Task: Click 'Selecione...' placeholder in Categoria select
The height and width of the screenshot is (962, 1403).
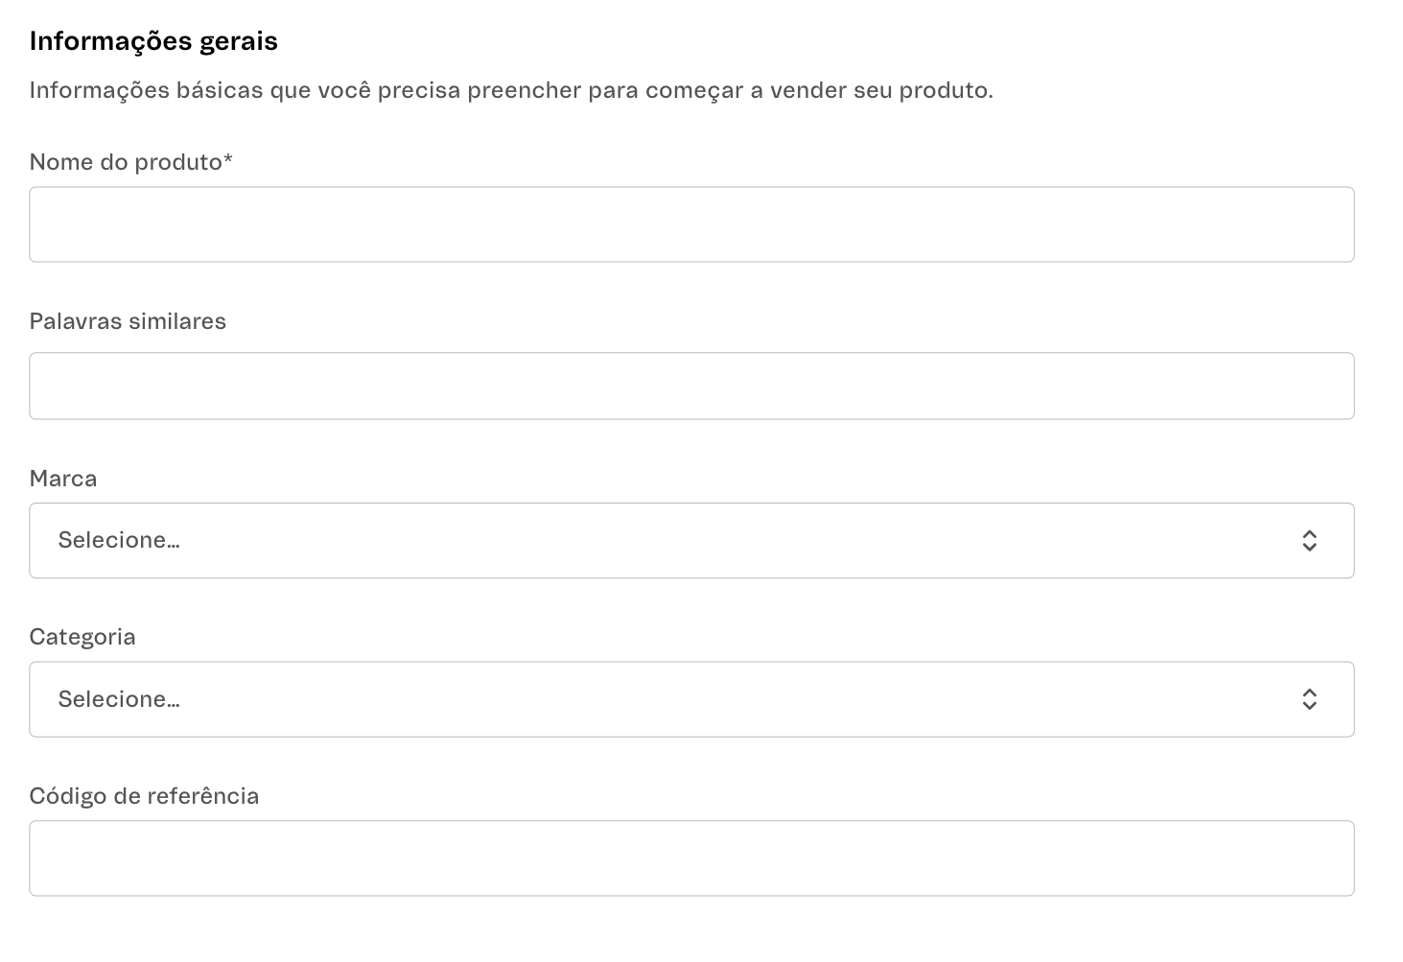Action: (119, 699)
